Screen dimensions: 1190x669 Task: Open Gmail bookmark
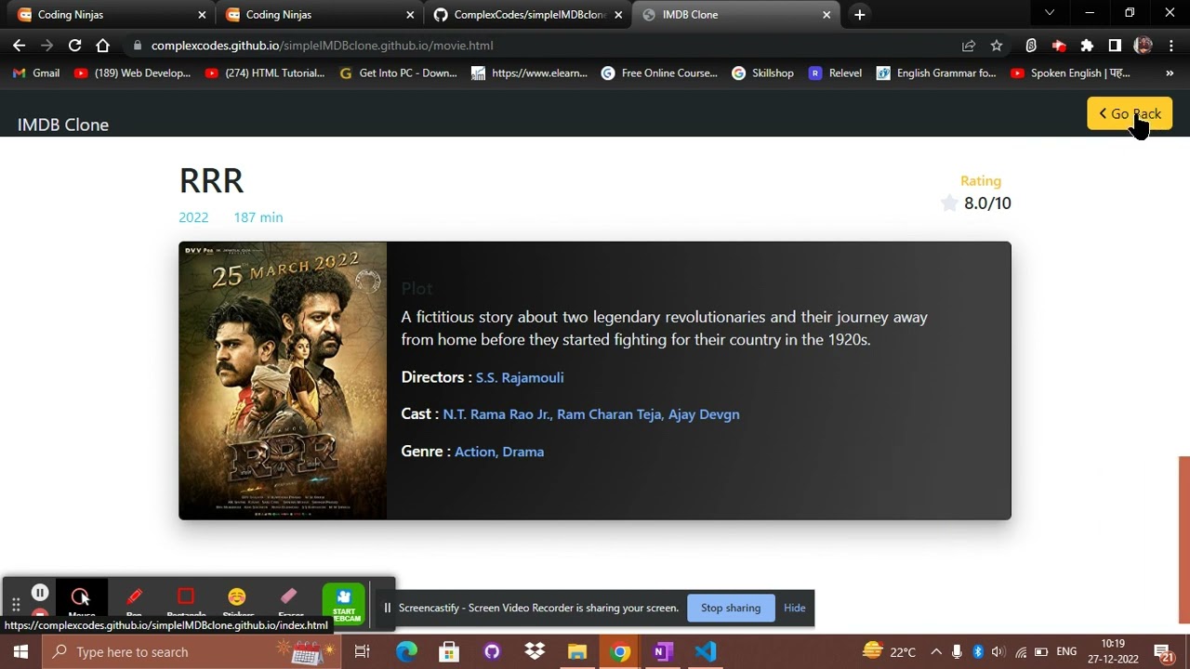[36, 72]
